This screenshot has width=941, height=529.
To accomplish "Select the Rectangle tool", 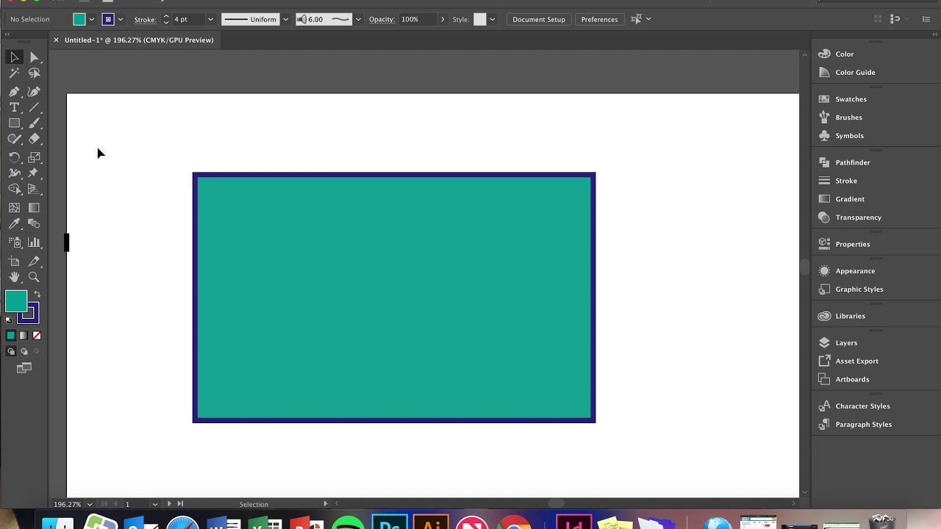I will pyautogui.click(x=14, y=123).
